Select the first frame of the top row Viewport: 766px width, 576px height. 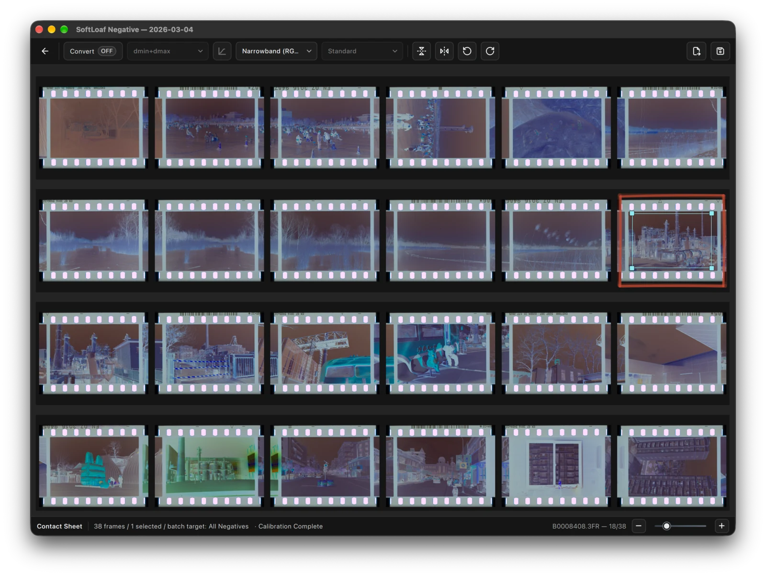[x=94, y=127]
